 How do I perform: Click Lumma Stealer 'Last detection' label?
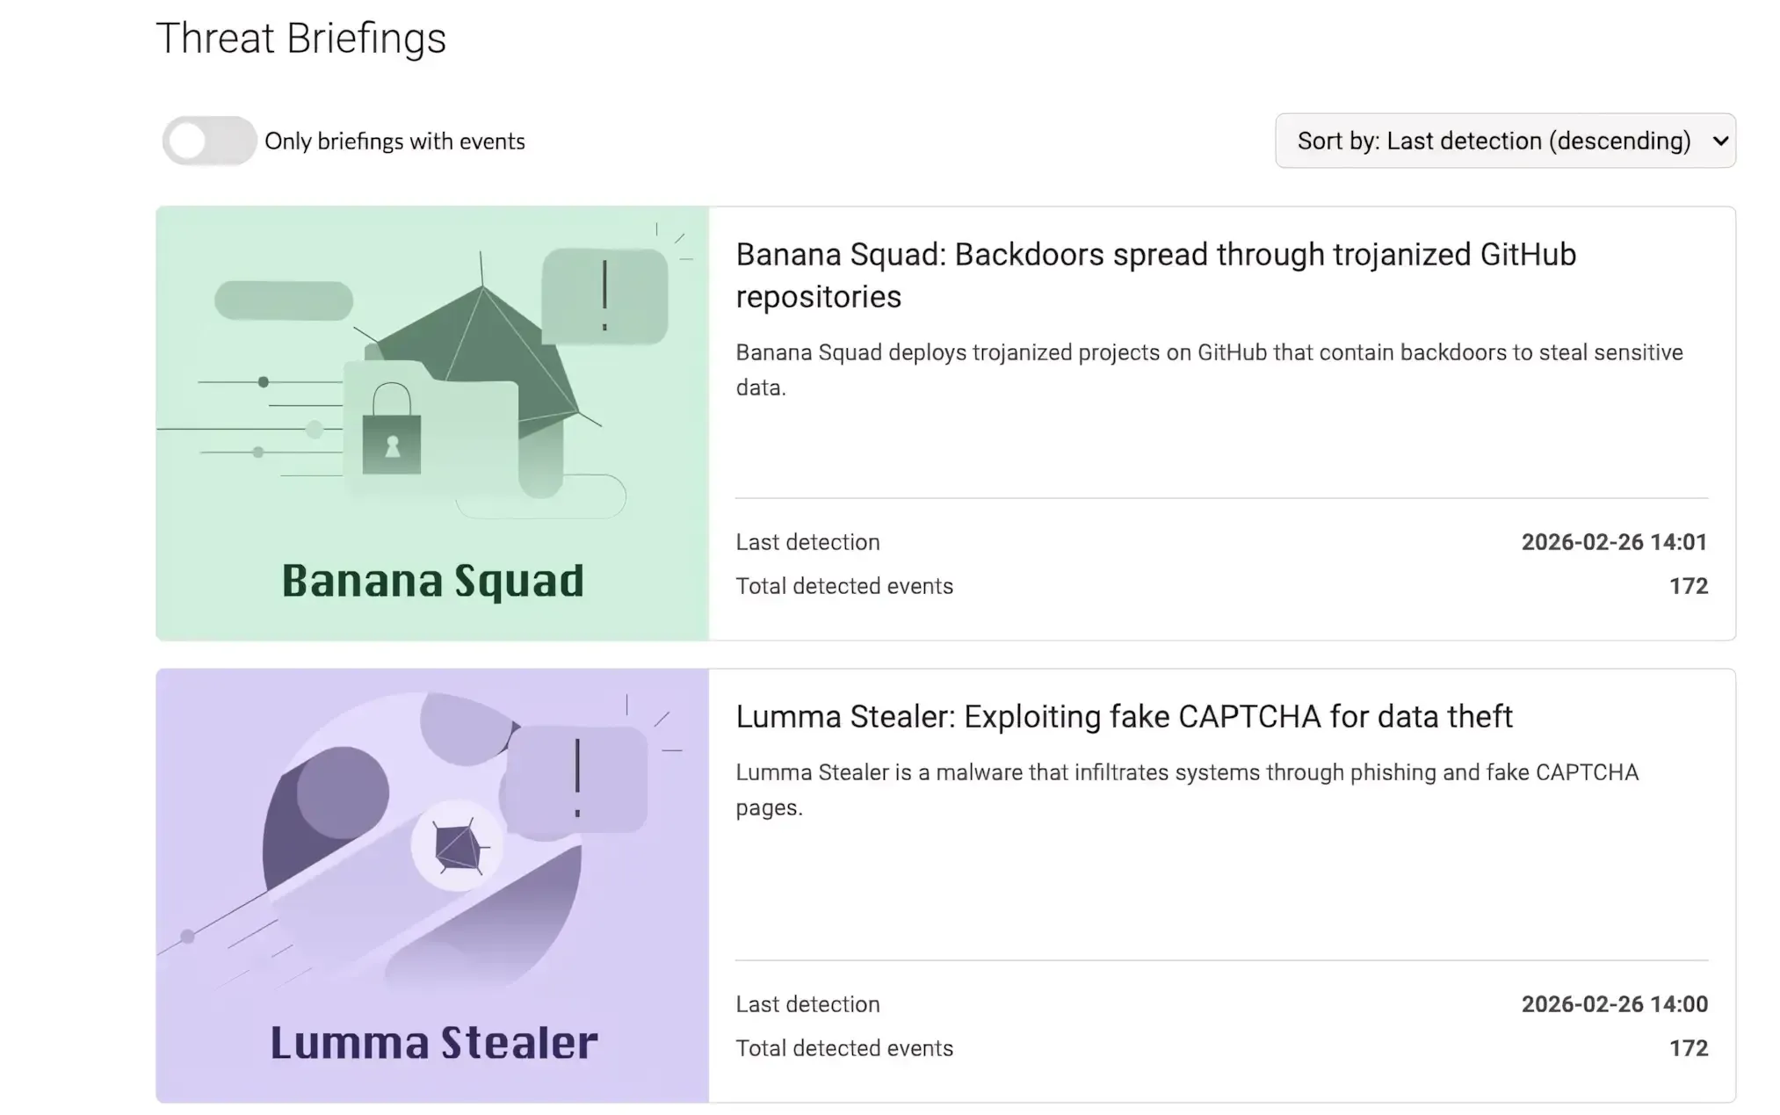808,1004
